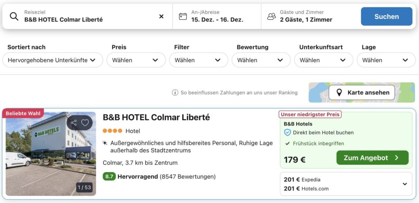Image resolution: width=419 pixels, height=203 pixels.
Task: Click the guests and rooms people icon
Action: 271,16
